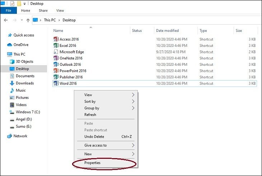Click the Access 2016 date modified cell

click(x=172, y=39)
